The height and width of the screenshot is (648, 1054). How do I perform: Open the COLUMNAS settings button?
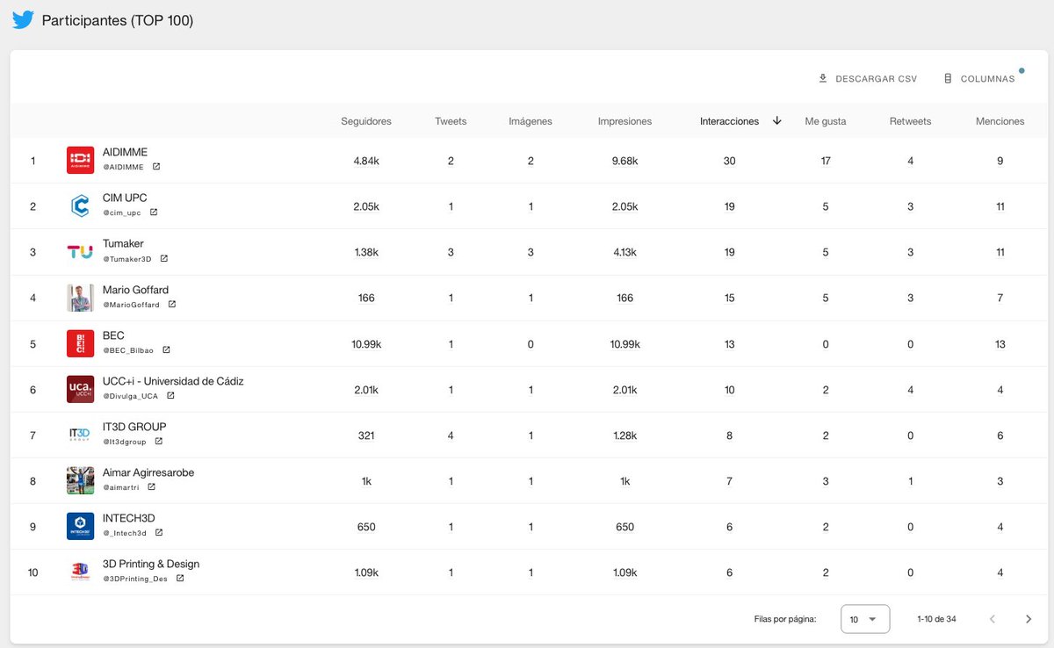tap(984, 78)
